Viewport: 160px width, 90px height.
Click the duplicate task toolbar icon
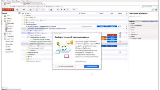(x=17, y=10)
